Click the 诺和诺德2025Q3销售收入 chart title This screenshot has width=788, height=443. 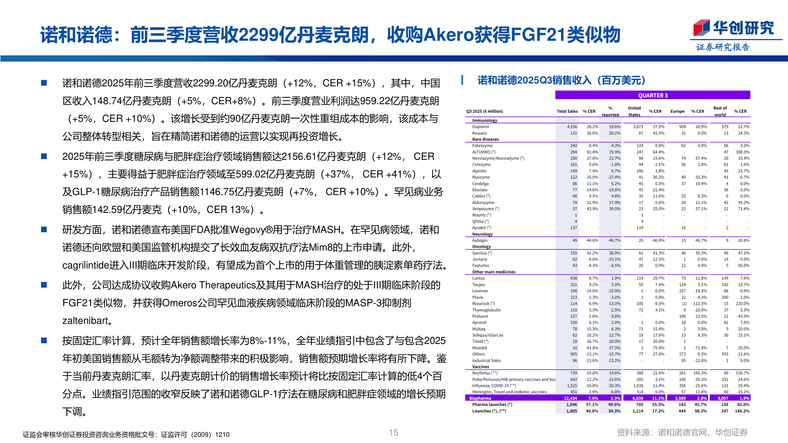561,80
